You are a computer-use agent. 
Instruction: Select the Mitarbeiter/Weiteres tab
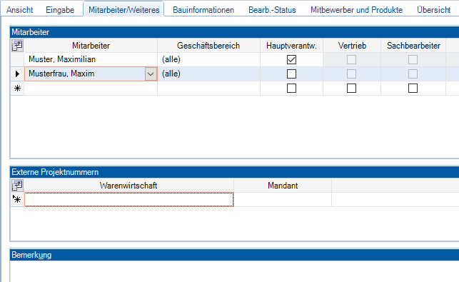(x=123, y=10)
